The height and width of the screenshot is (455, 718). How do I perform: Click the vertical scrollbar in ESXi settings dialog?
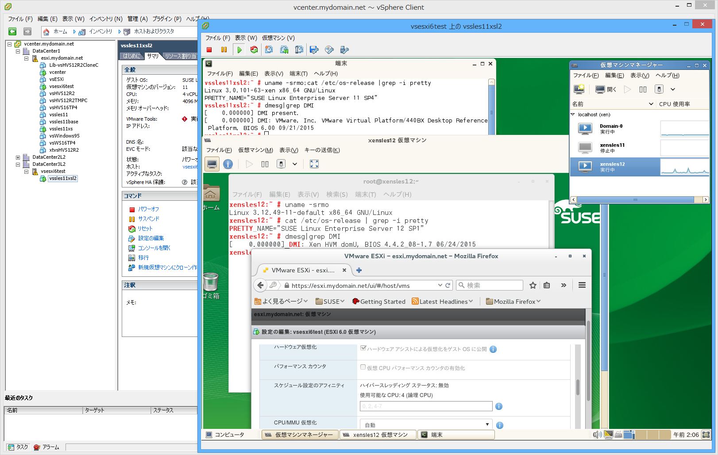point(578,387)
